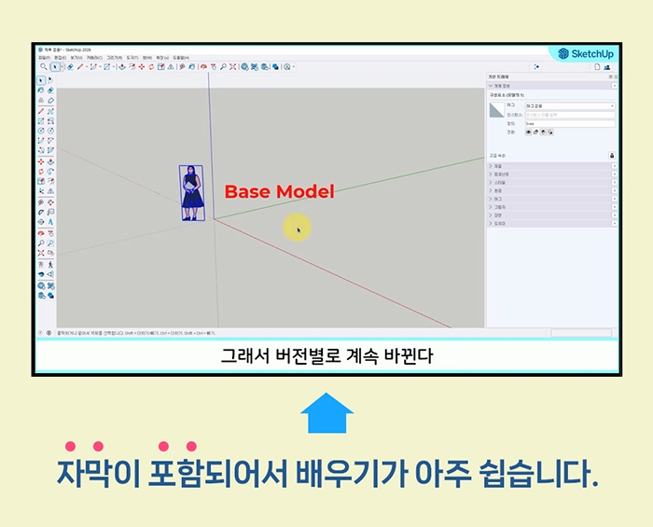Select the Scale tool on top toolbar

pos(161,66)
